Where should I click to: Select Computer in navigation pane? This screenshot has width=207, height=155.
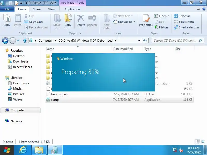point(20,110)
